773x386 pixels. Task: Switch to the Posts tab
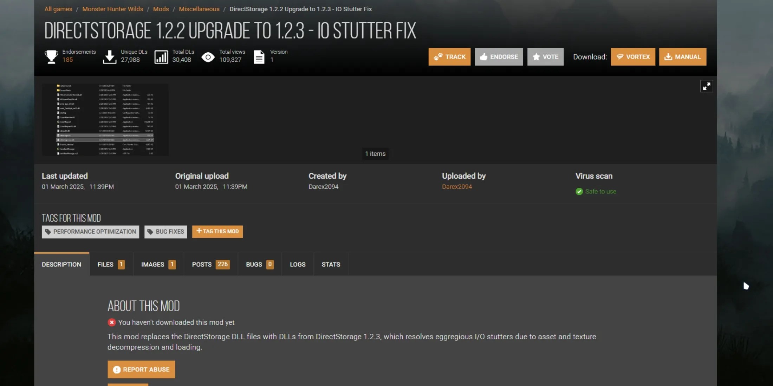(x=210, y=265)
